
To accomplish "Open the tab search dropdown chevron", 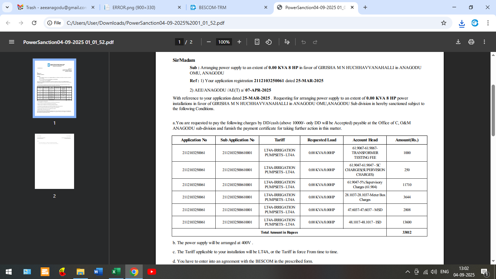I will tap(7, 7).
